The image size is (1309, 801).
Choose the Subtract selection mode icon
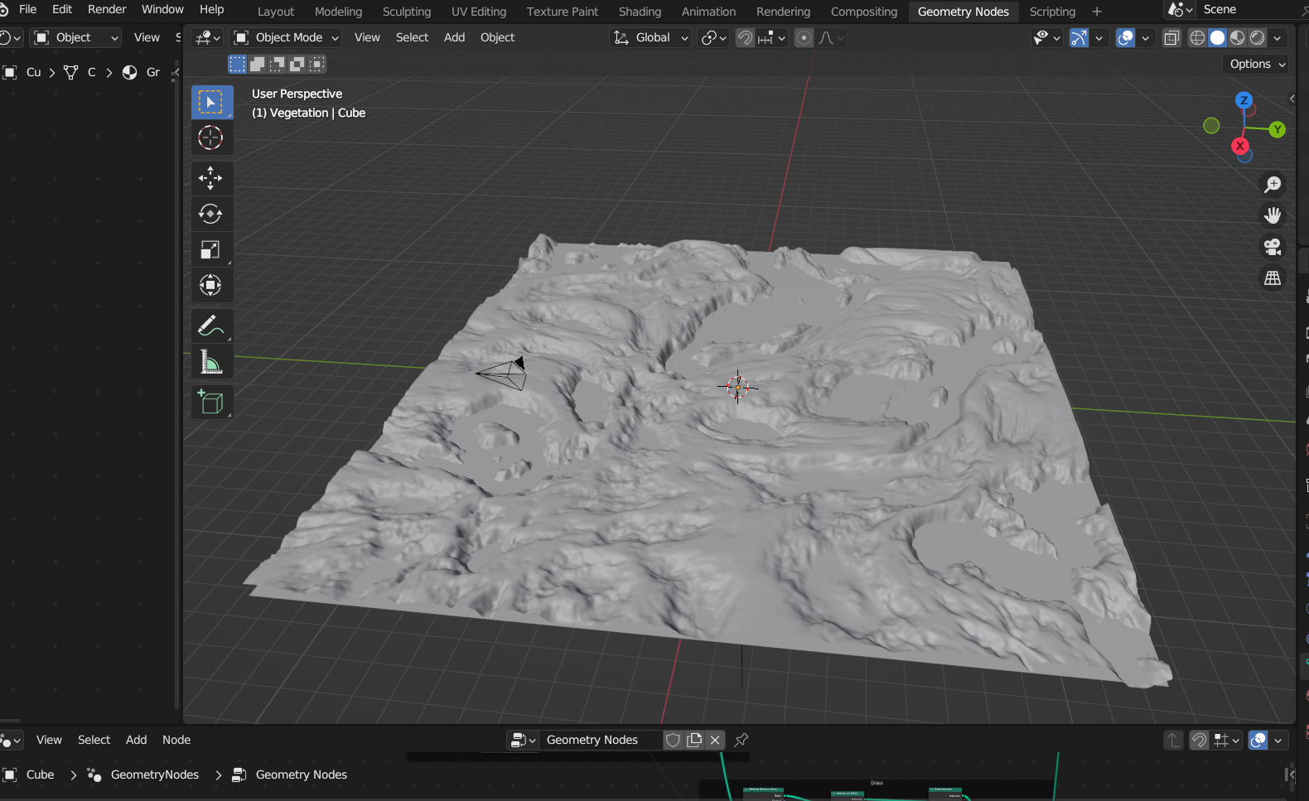[278, 64]
